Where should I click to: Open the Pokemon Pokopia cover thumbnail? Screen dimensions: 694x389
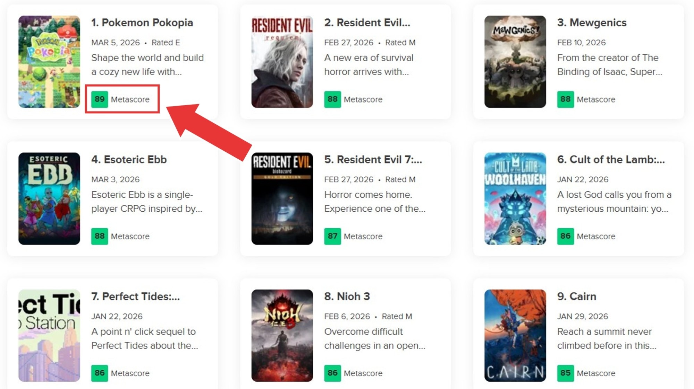pyautogui.click(x=49, y=62)
